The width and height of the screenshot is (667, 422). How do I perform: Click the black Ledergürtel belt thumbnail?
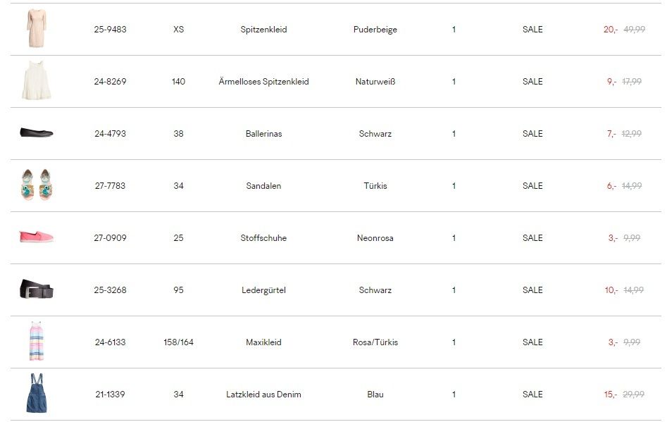tap(37, 289)
